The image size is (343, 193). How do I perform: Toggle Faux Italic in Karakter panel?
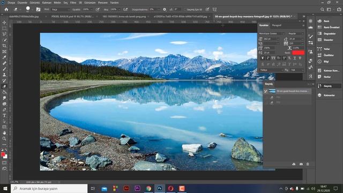click(268, 58)
